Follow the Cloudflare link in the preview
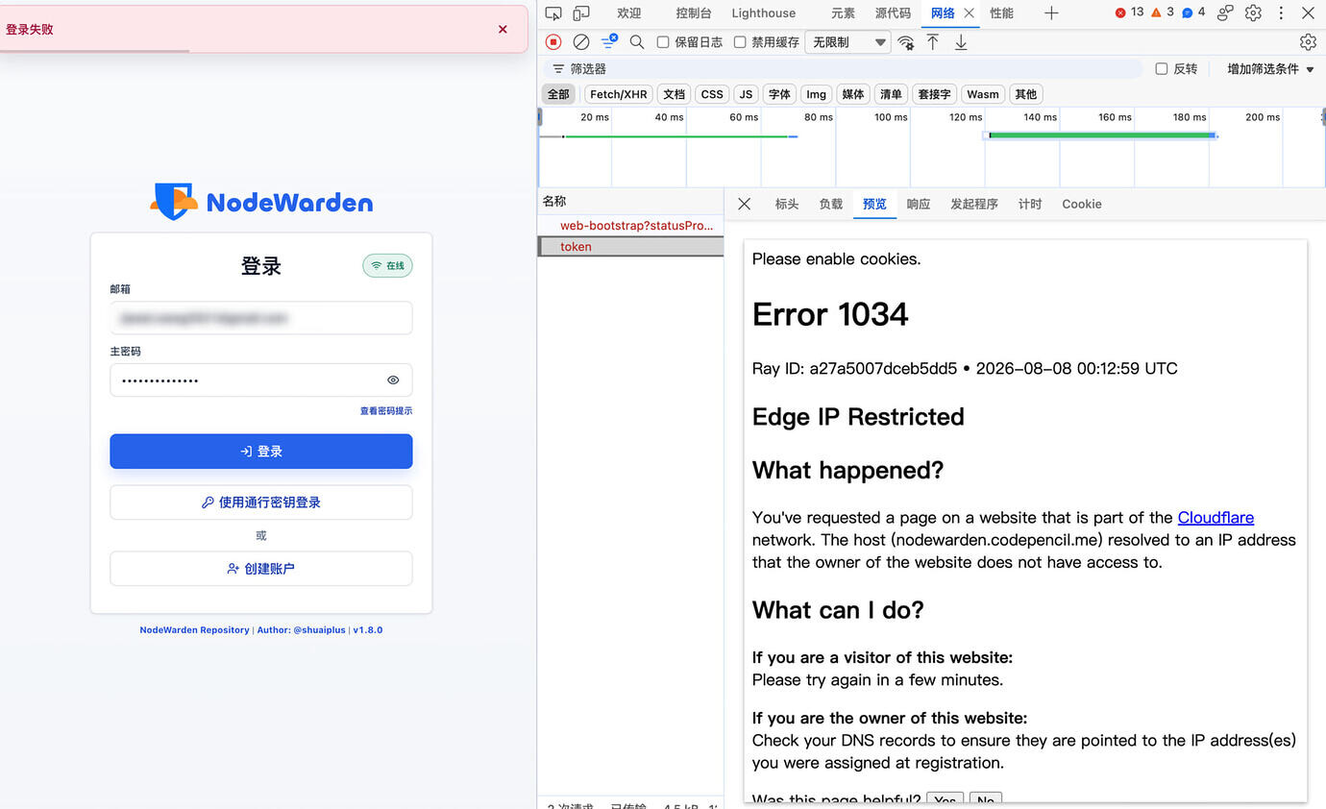Image resolution: width=1326 pixels, height=809 pixels. [1215, 518]
